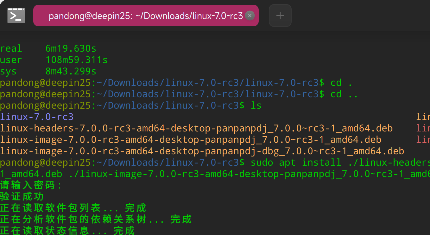Screen dimensions: 430x235
Task: Click the terminal app icon in the title bar
Action: (16, 16)
